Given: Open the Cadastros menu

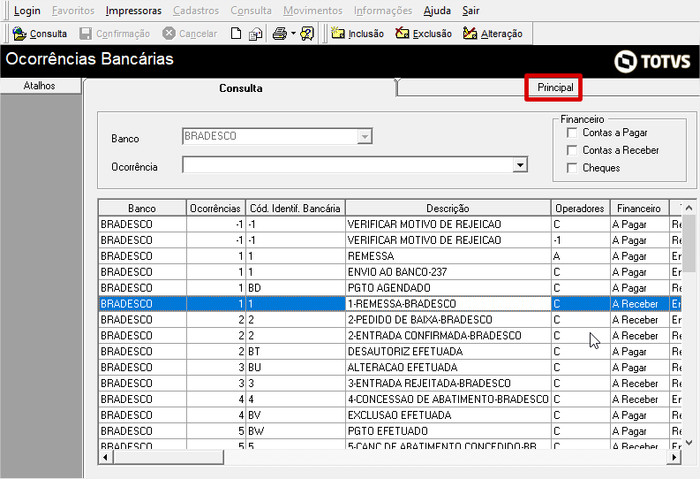Looking at the screenshot, I should coord(196,11).
